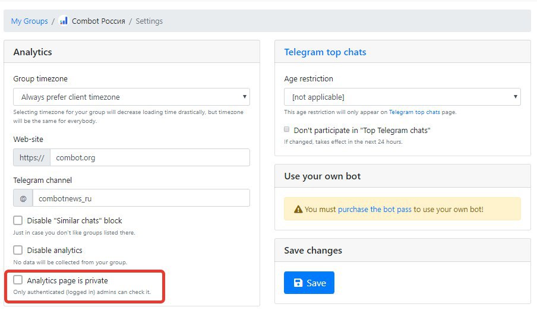
Task: Click the Combot bar chart logo icon
Action: [x=64, y=21]
